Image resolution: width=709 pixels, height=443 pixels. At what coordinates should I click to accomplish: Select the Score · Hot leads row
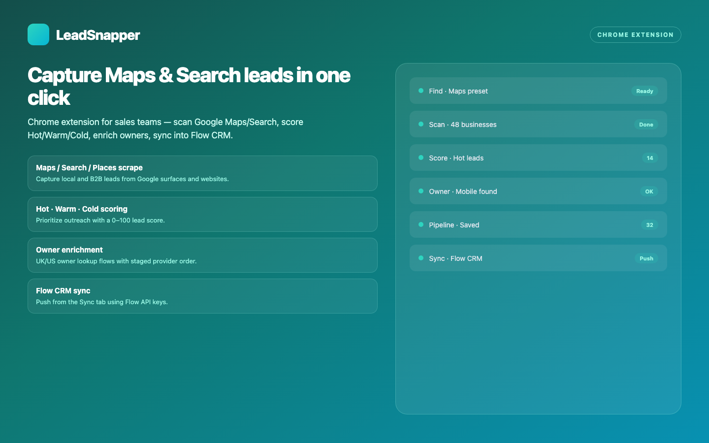tap(538, 158)
